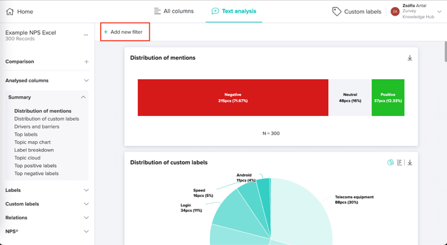Click the ZA user avatar
The image size is (447, 245).
point(395,12)
